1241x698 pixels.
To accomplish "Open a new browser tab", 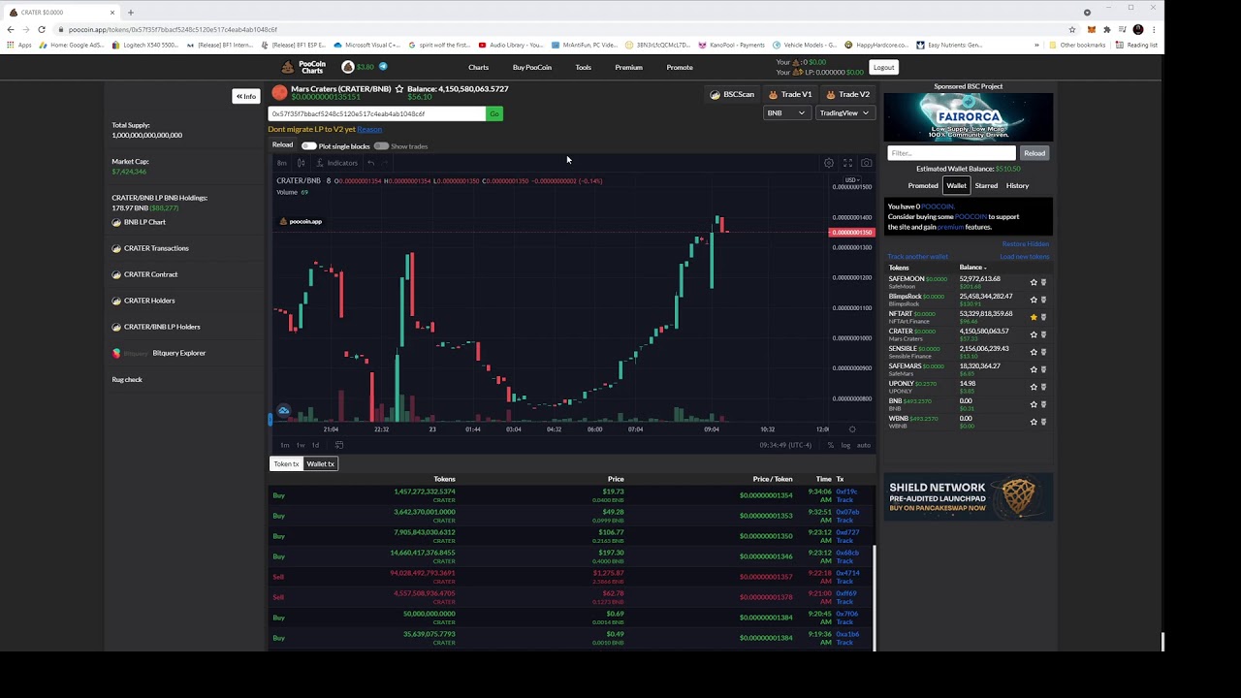I will coord(130,13).
